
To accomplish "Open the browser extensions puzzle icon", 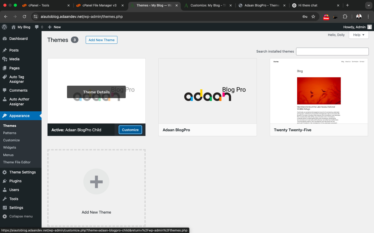I will pos(345,16).
